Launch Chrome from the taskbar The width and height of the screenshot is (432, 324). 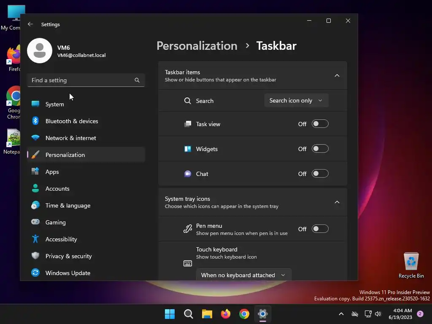244,314
